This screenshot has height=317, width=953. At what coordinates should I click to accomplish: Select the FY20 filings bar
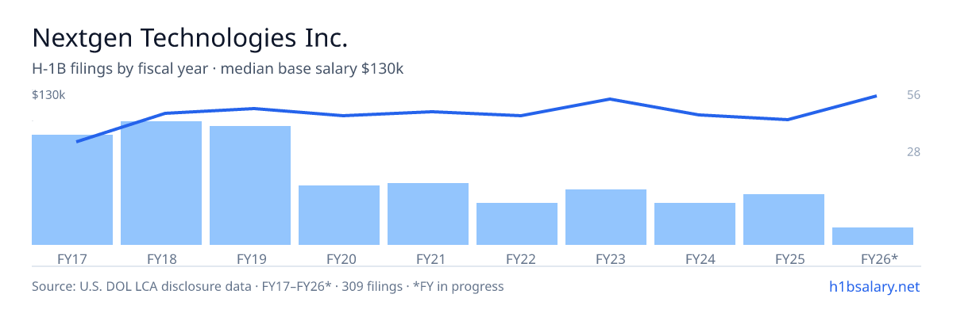(x=339, y=215)
